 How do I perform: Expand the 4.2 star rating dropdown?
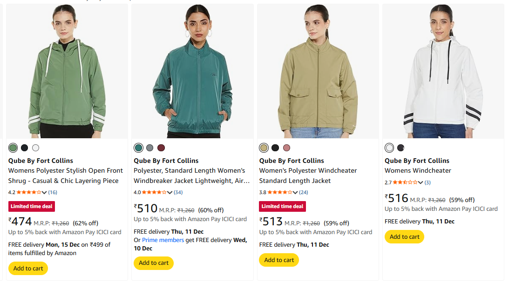(x=44, y=192)
